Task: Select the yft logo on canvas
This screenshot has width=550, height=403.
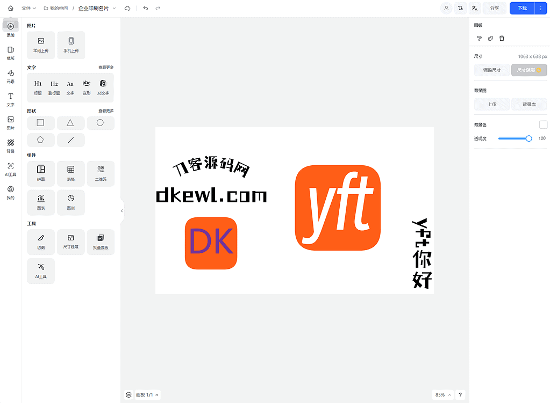Action: (x=338, y=208)
